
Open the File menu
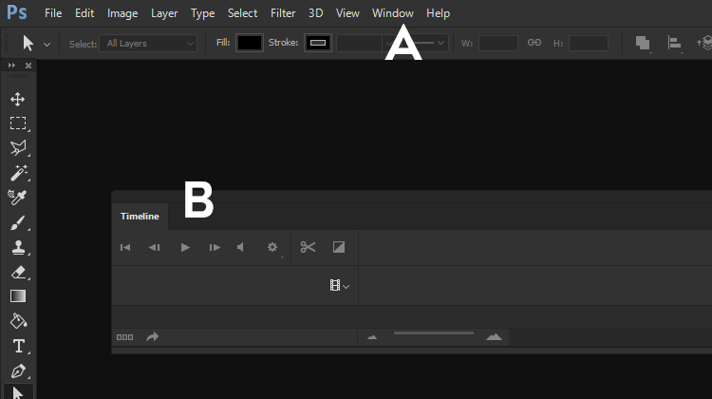click(53, 13)
